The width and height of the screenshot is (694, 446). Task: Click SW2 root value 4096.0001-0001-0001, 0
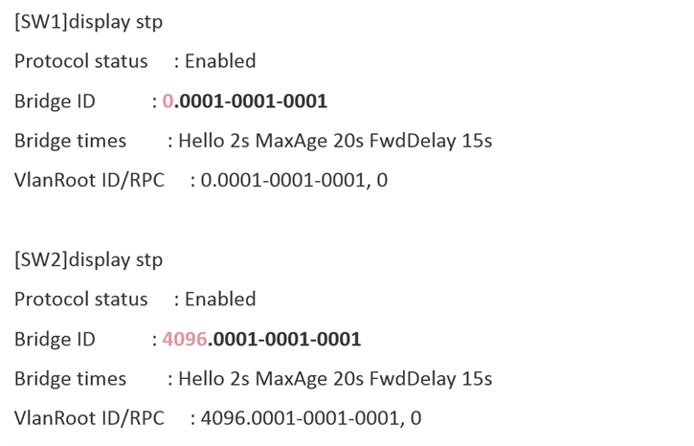[311, 418]
